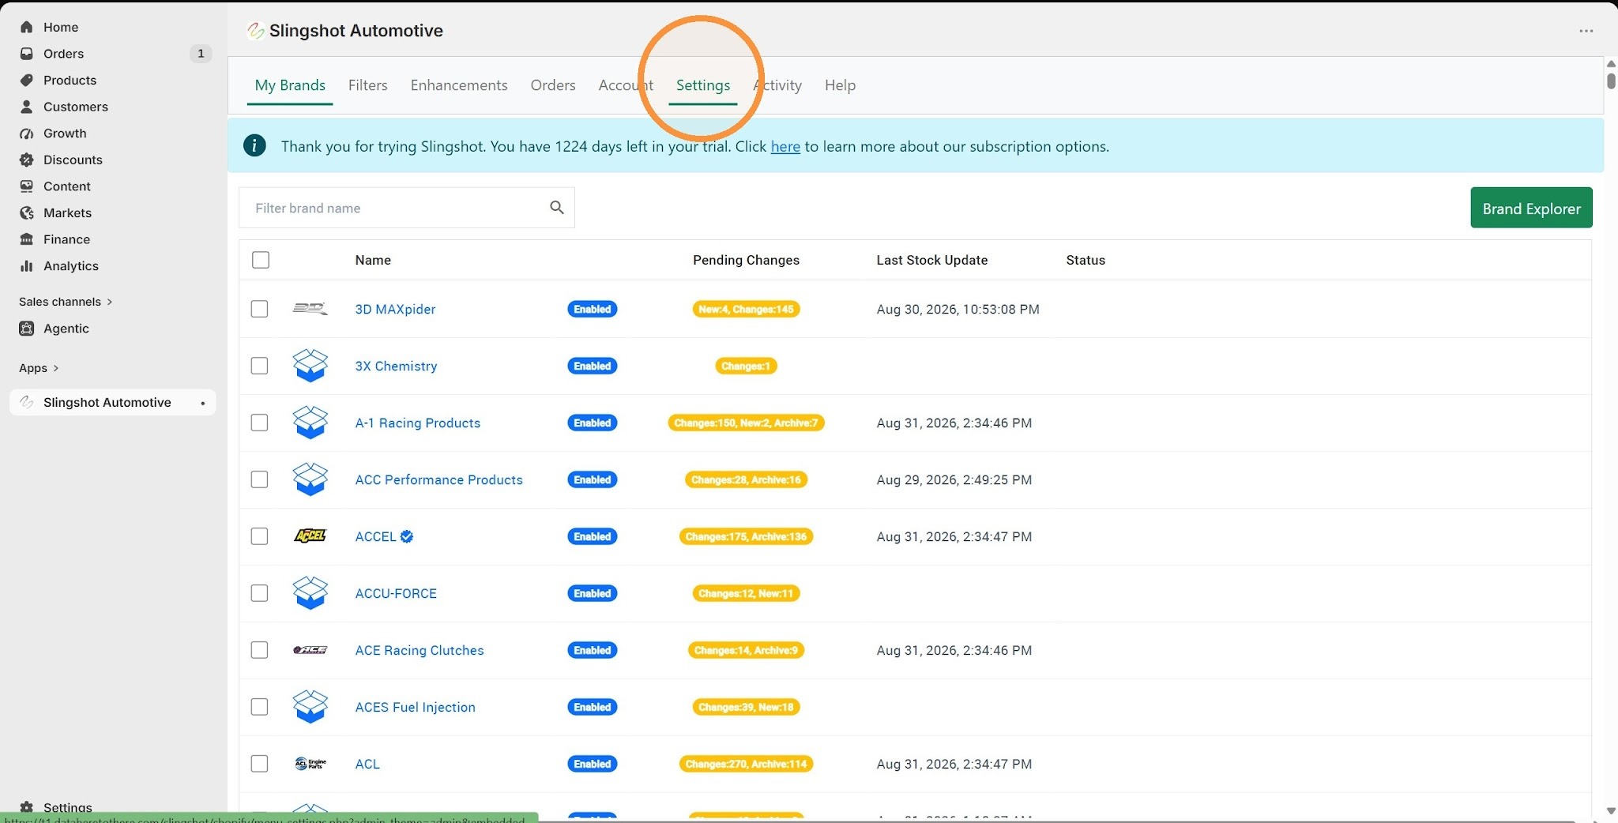Viewport: 1618px width, 823px height.
Task: Open Orders via its inbox icon
Action: (27, 54)
